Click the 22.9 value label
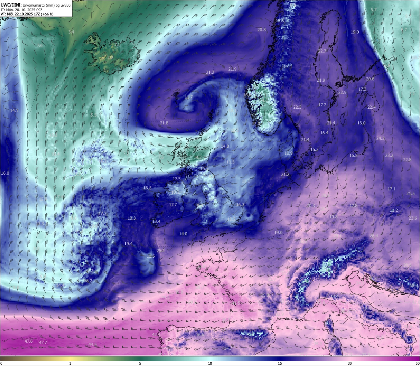The width and height of the screenshot is (420, 366). point(342,93)
